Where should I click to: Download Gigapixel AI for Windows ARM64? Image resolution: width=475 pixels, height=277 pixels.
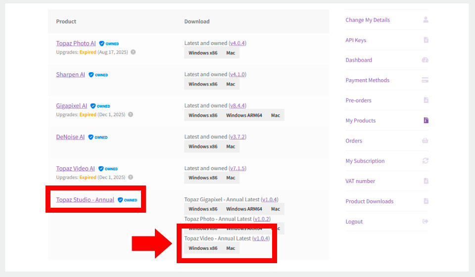coord(244,115)
